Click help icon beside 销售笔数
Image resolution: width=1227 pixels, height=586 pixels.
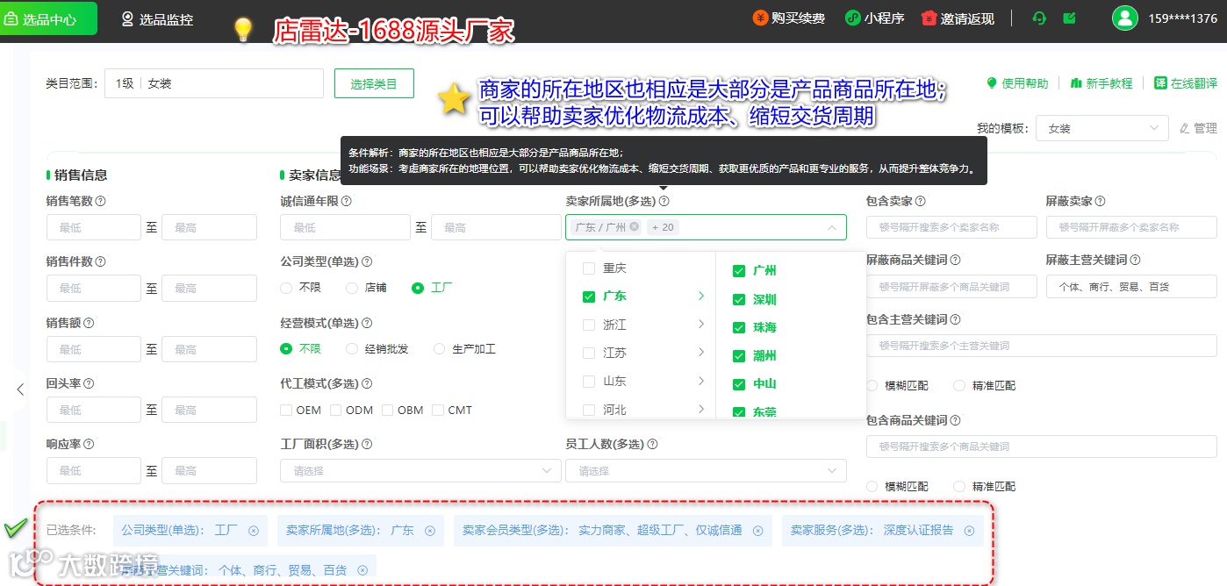(101, 201)
